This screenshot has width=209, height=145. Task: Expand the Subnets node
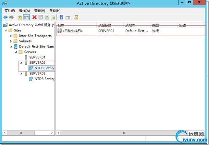(11, 41)
